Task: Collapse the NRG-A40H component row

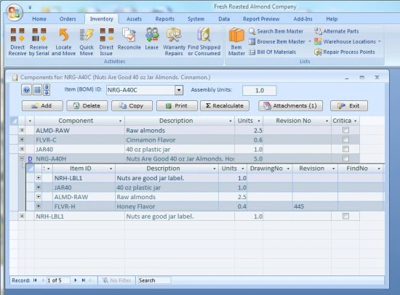Action: point(22,158)
